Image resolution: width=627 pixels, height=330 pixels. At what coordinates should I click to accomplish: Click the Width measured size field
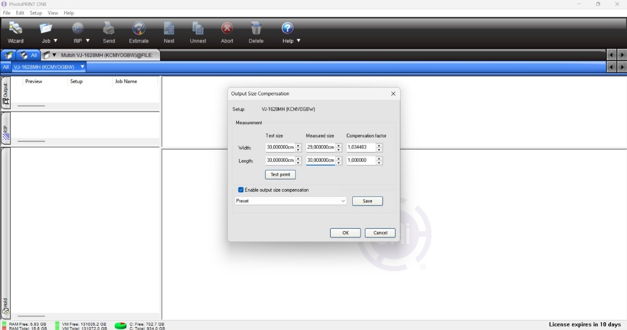[x=320, y=147]
